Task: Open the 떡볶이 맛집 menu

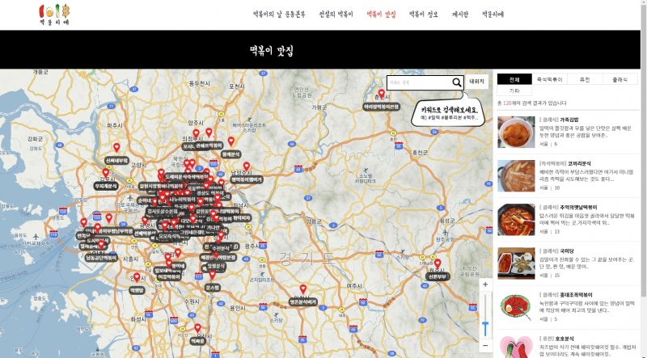Action: pyautogui.click(x=381, y=15)
